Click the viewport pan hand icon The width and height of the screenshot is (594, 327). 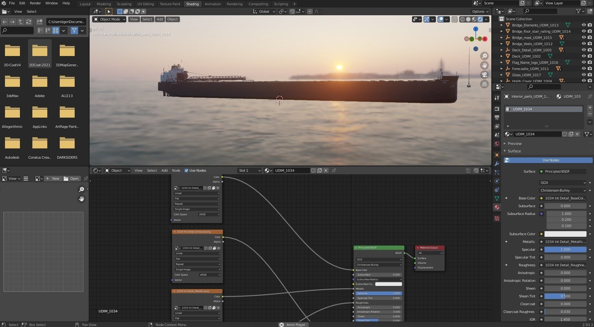pos(484,65)
